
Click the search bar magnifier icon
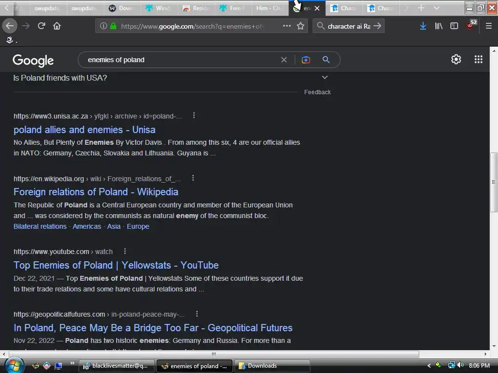pyautogui.click(x=320, y=26)
